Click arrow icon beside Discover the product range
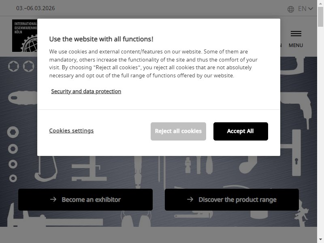 click(x=190, y=199)
